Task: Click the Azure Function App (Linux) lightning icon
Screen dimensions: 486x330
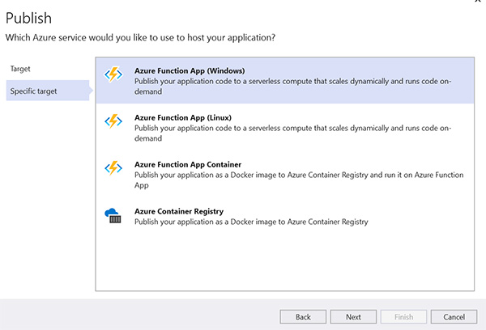Action: coord(113,121)
